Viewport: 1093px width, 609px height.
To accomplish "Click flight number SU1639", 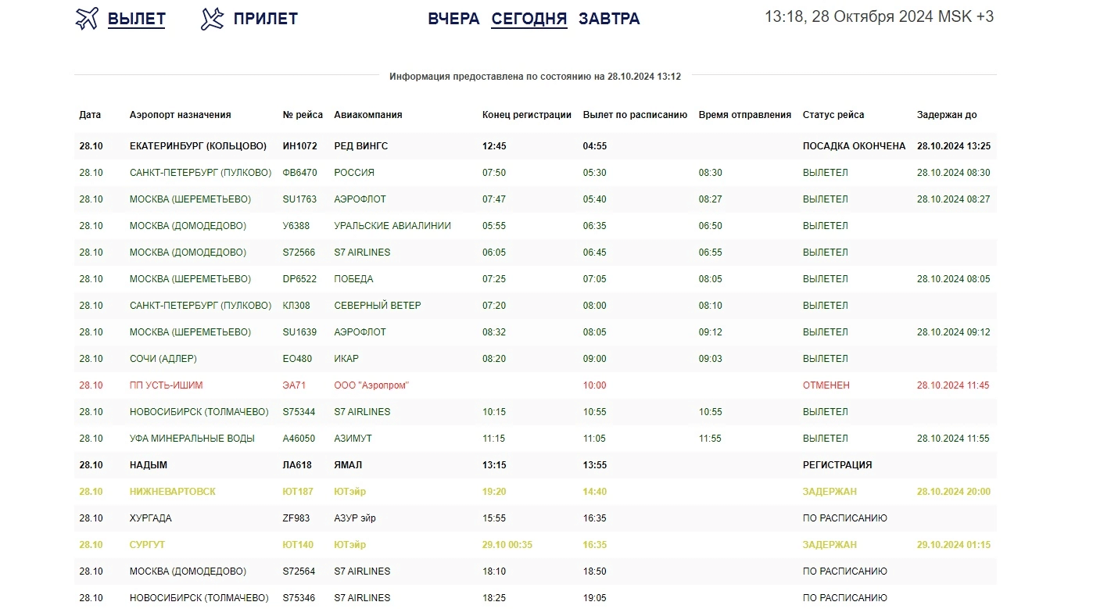I will (299, 332).
